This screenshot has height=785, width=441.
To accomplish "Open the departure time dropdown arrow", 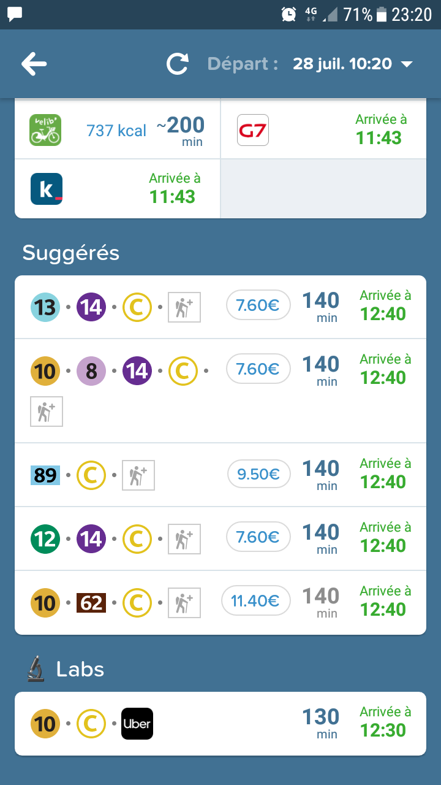I will coord(406,64).
